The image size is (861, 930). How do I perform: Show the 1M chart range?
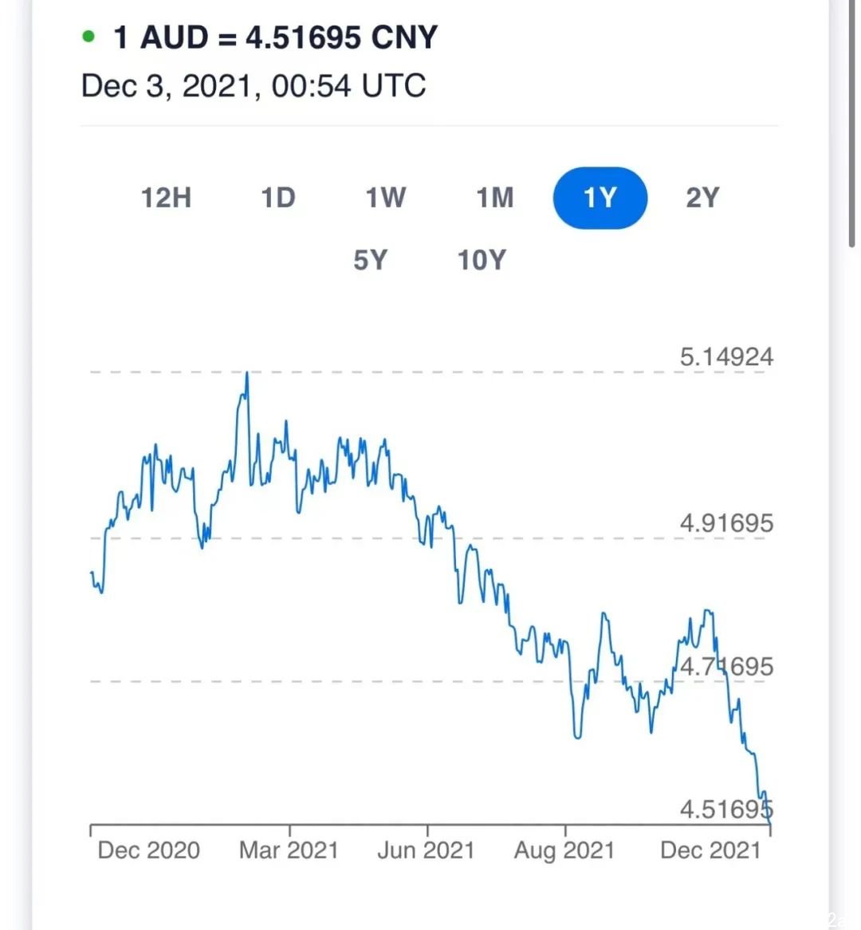(x=495, y=198)
